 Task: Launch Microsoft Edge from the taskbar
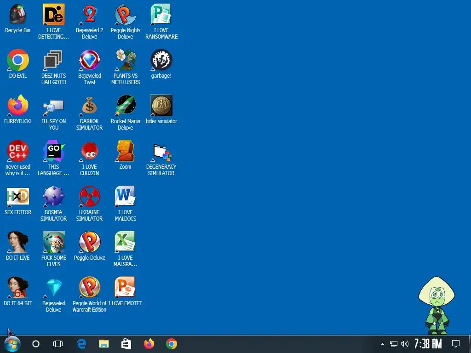[x=81, y=344]
